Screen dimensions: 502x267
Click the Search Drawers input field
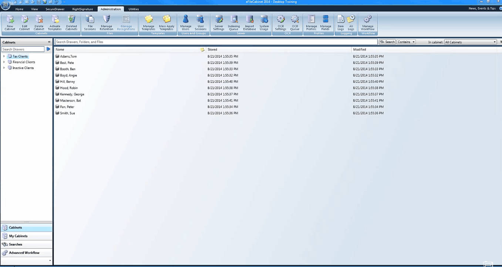click(x=23, y=49)
